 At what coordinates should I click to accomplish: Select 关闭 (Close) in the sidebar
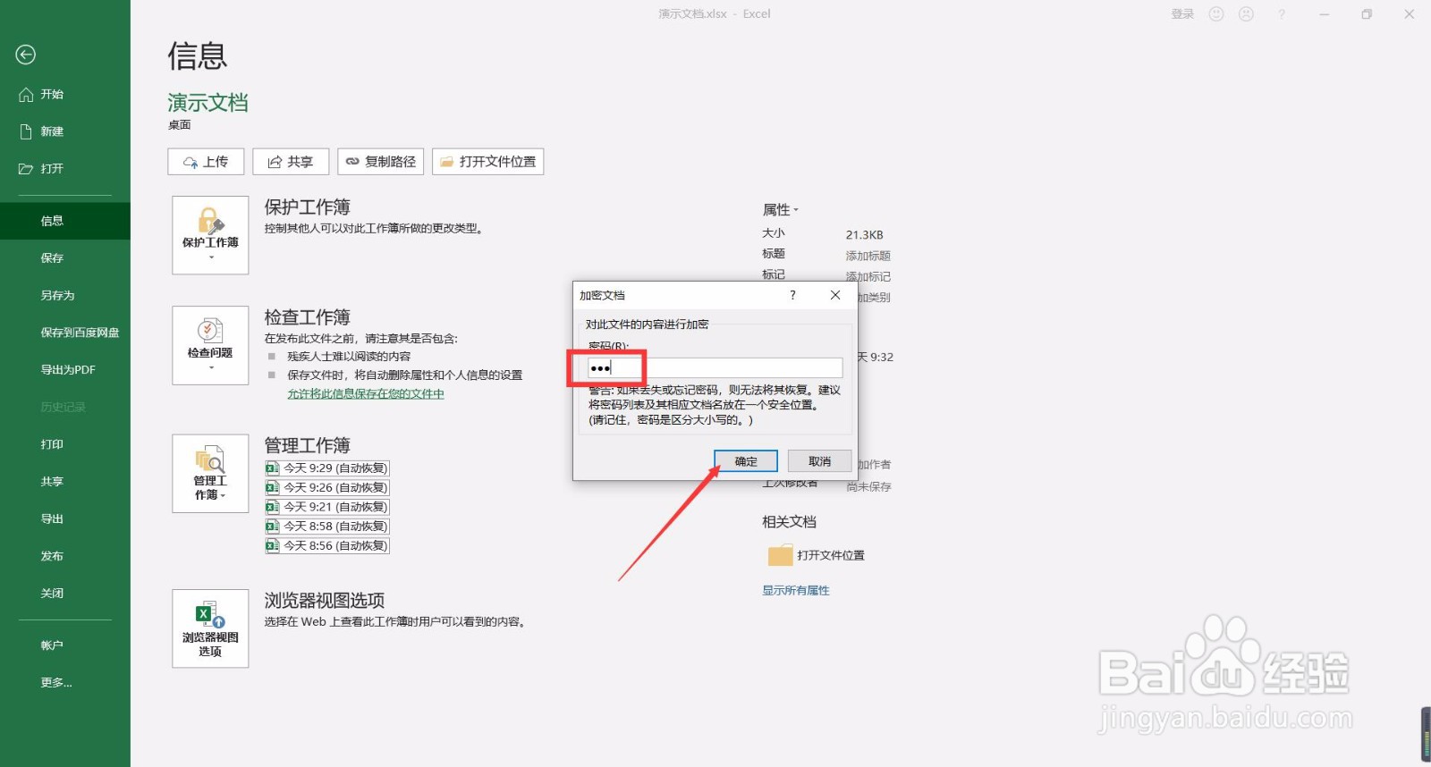(x=65, y=593)
